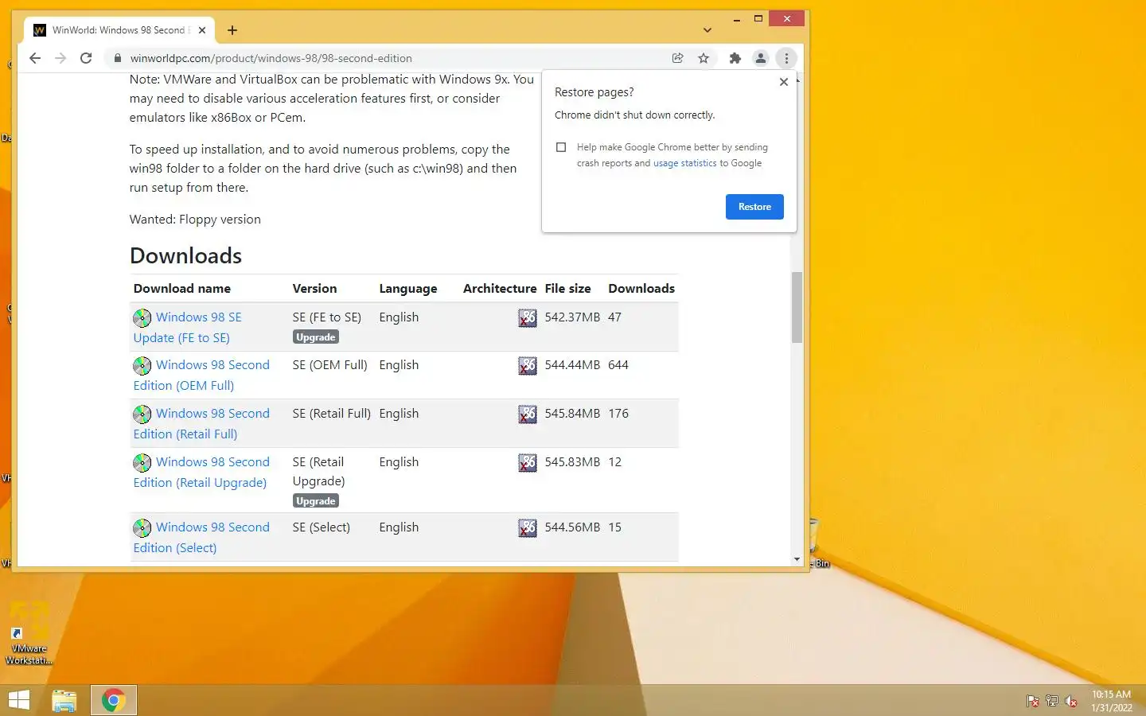Image resolution: width=1146 pixels, height=716 pixels.
Task: Open the Extensions puzzle icon
Action: click(x=735, y=58)
